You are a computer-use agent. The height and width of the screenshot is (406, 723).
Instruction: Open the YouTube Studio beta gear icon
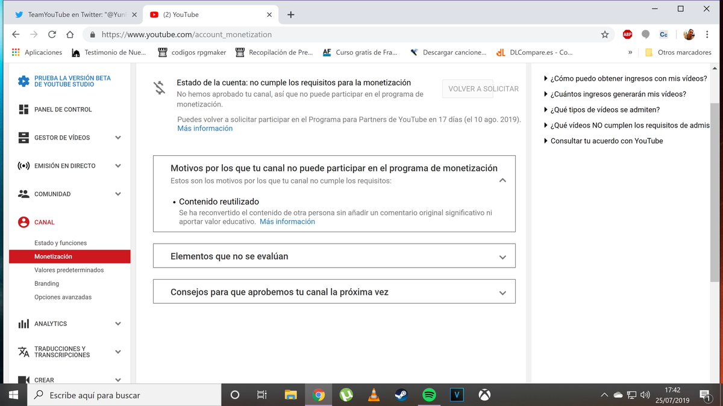click(x=23, y=81)
